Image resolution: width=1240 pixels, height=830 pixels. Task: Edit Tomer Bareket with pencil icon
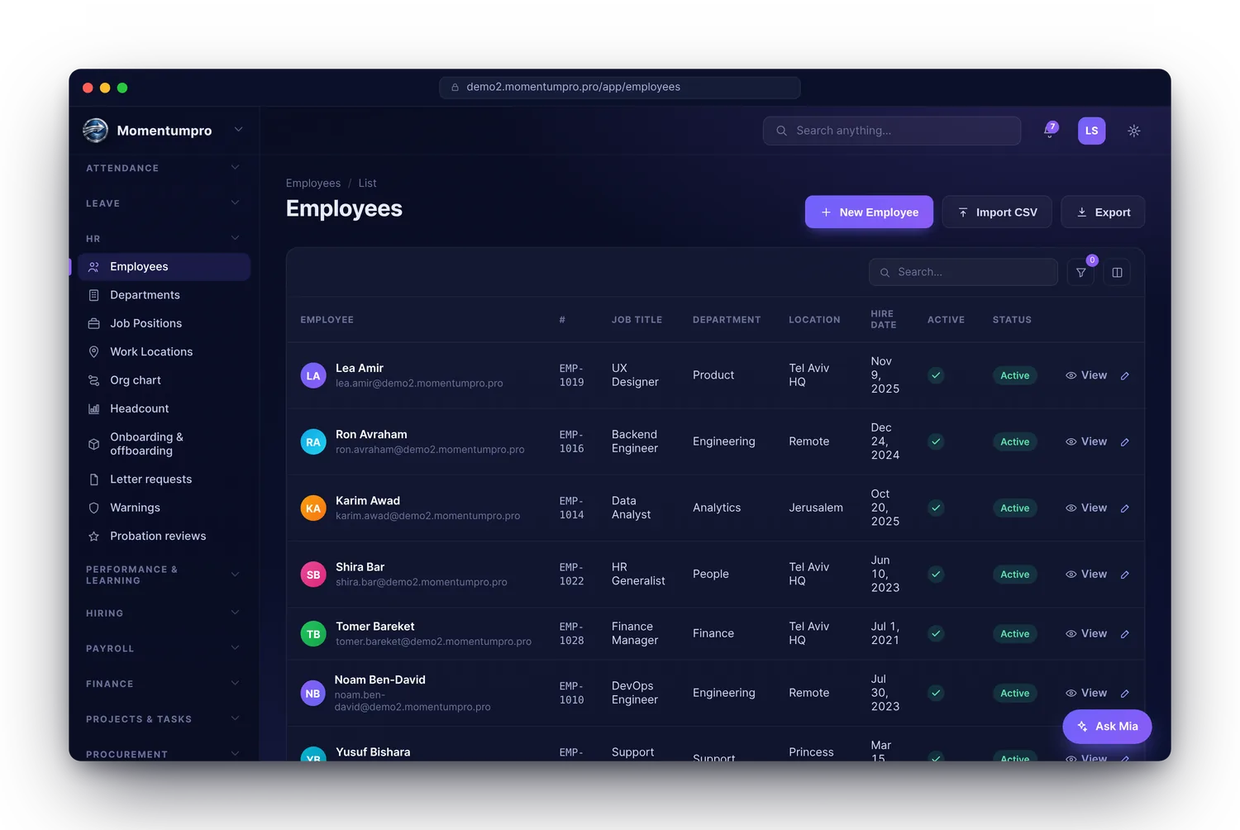click(x=1125, y=634)
